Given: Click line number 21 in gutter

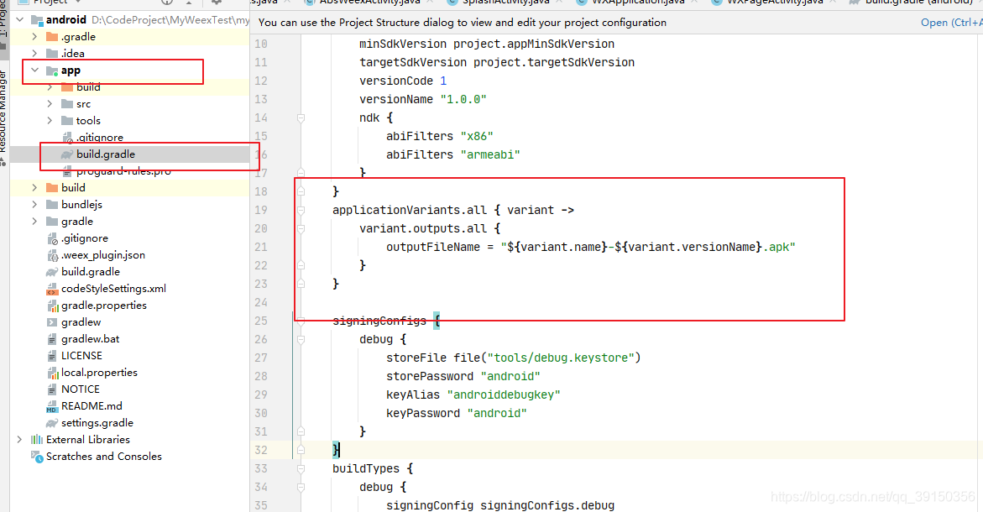Looking at the screenshot, I should coord(261,247).
